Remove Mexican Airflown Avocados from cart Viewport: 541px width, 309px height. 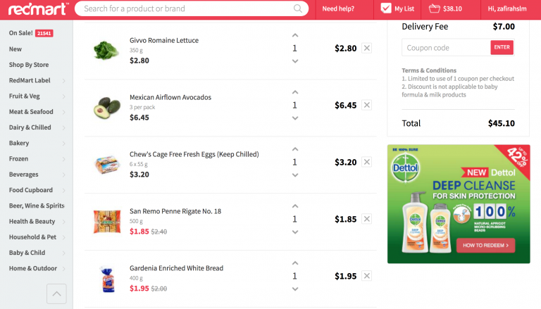[x=367, y=105]
